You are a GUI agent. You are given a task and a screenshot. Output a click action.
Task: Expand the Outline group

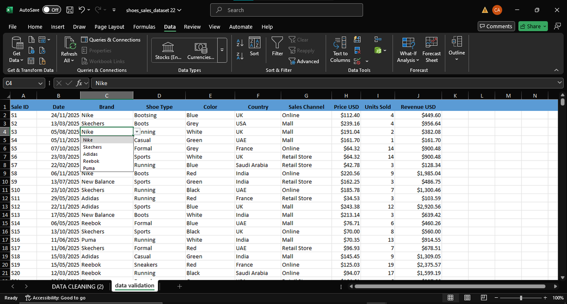[456, 48]
